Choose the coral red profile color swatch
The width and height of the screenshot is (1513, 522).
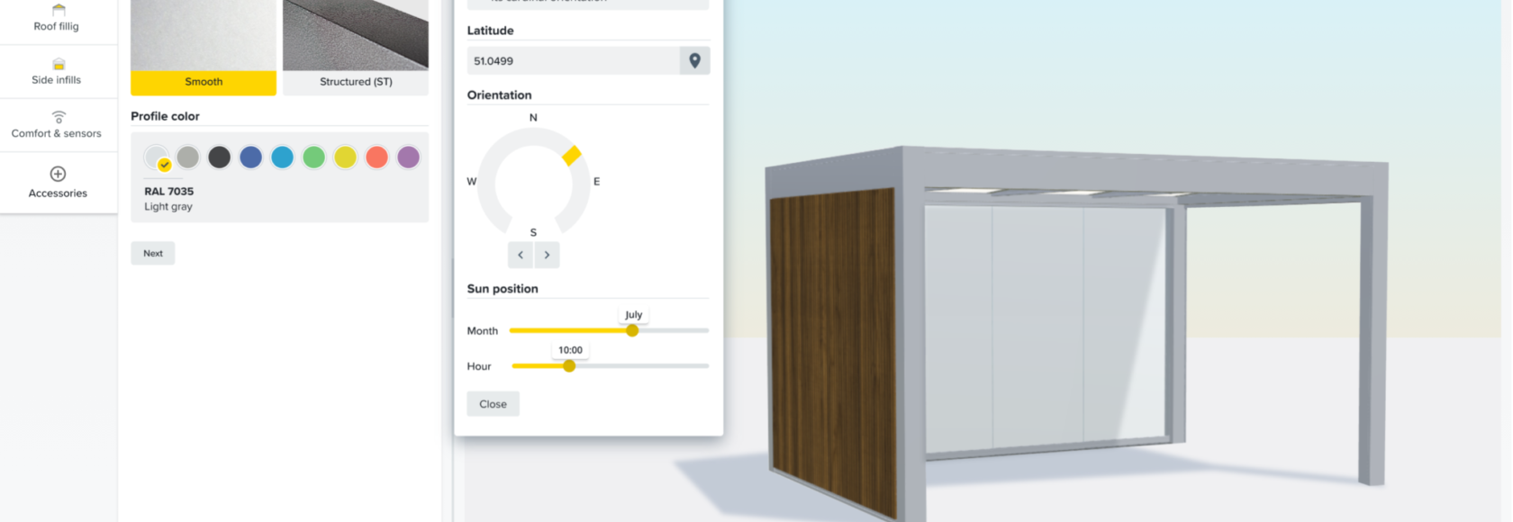(x=377, y=157)
